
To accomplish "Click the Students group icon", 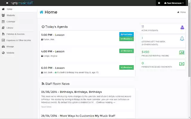I will point(3,15).
